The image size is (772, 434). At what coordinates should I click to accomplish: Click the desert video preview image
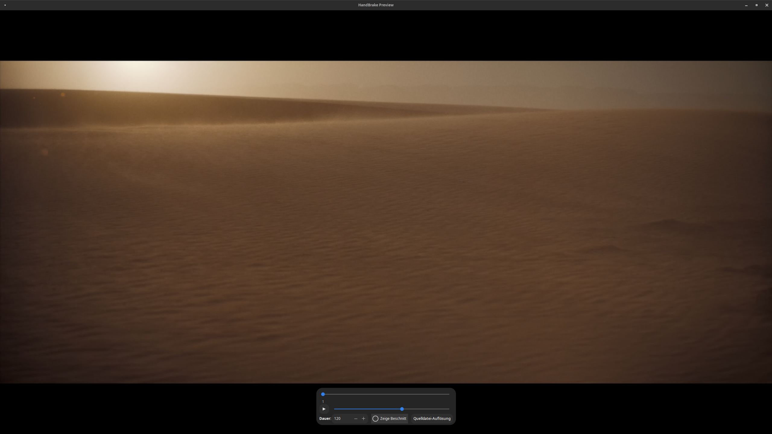click(386, 222)
